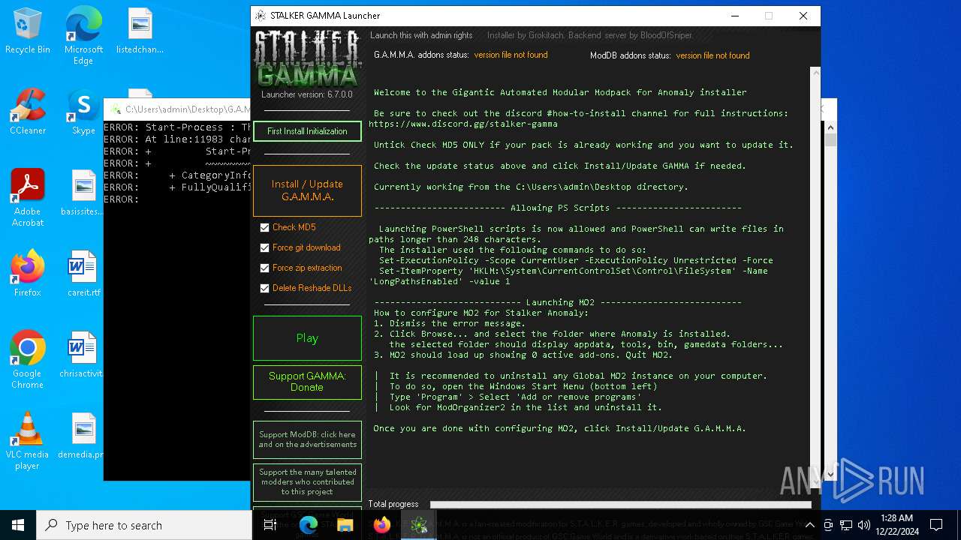Screen dimensions: 961x540
Task: Click the launcher title bar icon
Action: pyautogui.click(x=261, y=15)
